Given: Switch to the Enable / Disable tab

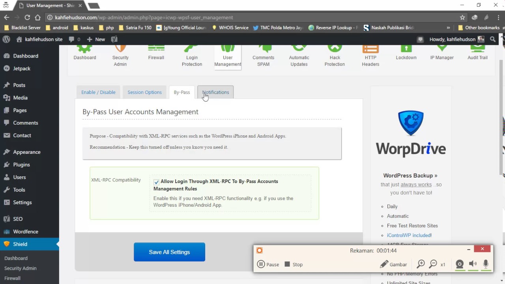Looking at the screenshot, I should [x=98, y=92].
